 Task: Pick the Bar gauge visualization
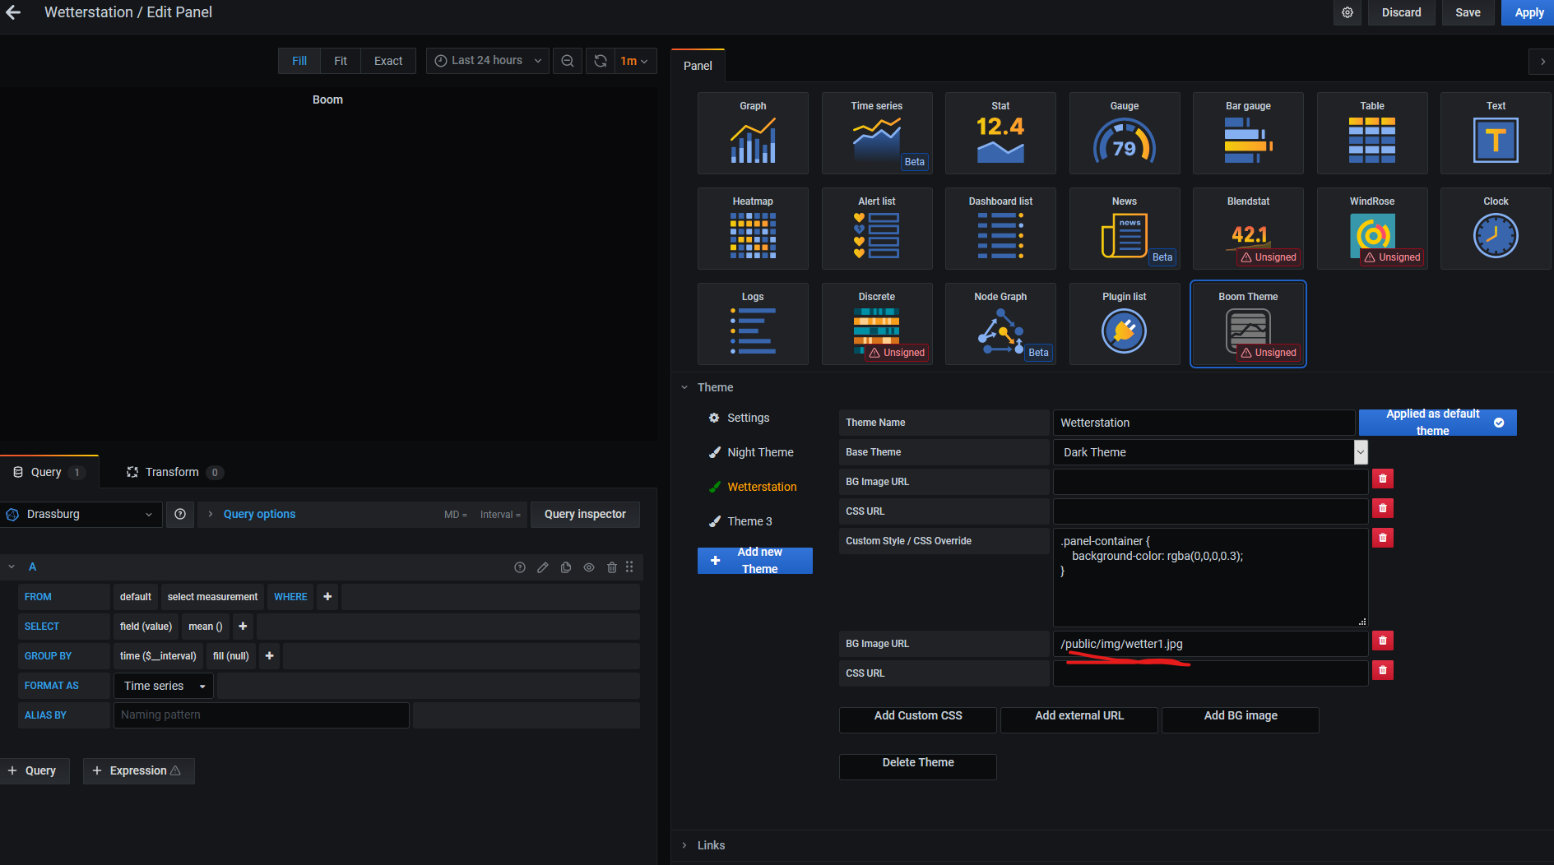tap(1248, 133)
